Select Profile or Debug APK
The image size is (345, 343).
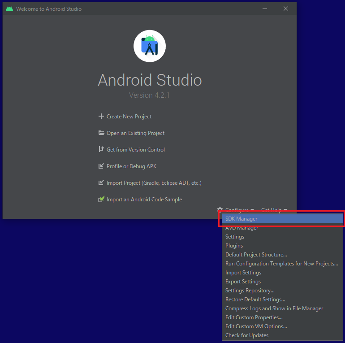pos(131,166)
